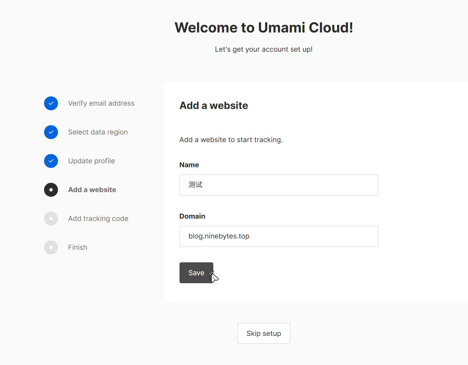
Task: Click the Skip setup button
Action: point(264,333)
